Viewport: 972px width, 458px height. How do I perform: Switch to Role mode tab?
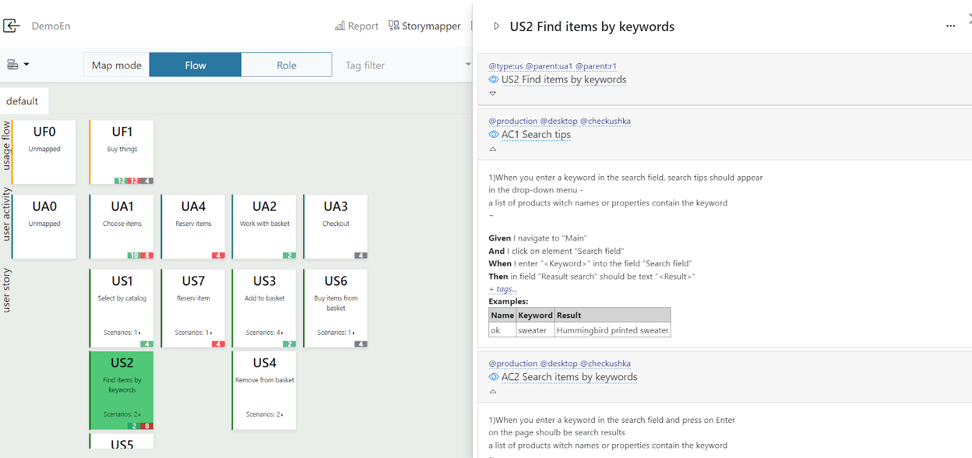click(x=287, y=65)
